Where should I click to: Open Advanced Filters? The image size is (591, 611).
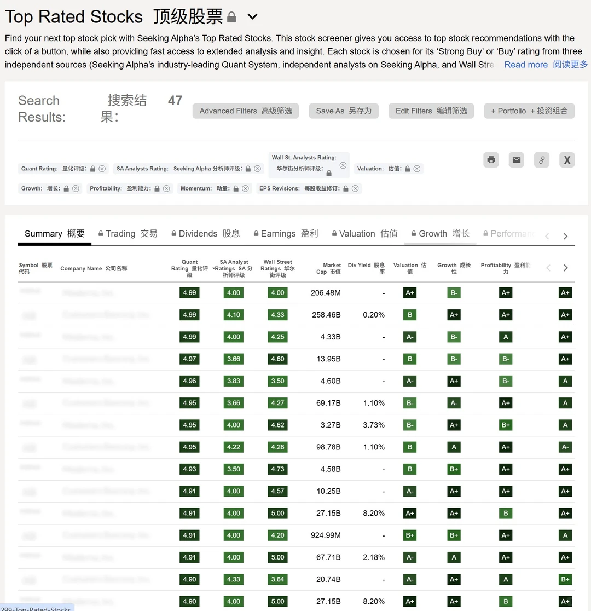[246, 111]
